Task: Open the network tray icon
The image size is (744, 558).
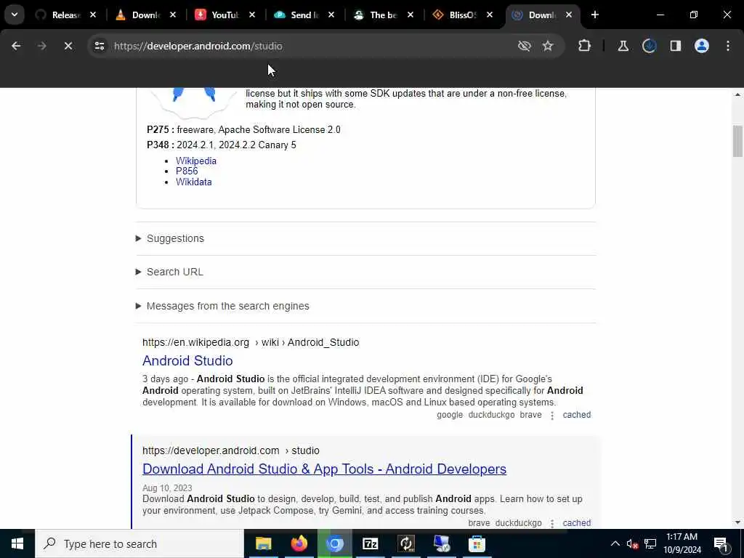Action: 650,543
